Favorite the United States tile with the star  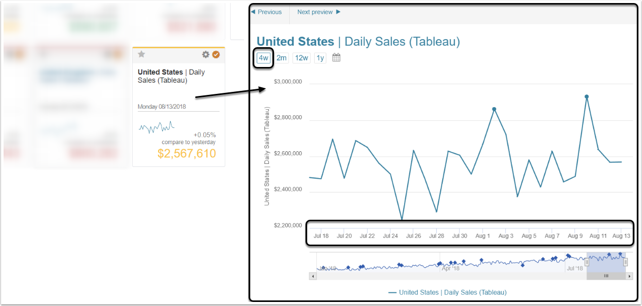(141, 54)
